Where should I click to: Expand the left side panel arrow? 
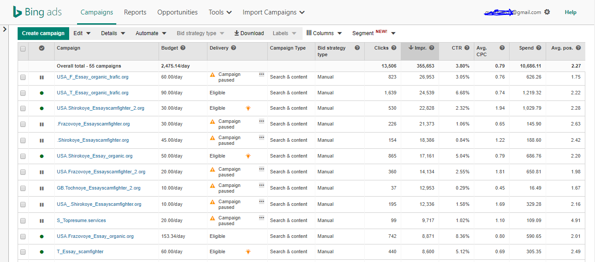tap(5, 29)
